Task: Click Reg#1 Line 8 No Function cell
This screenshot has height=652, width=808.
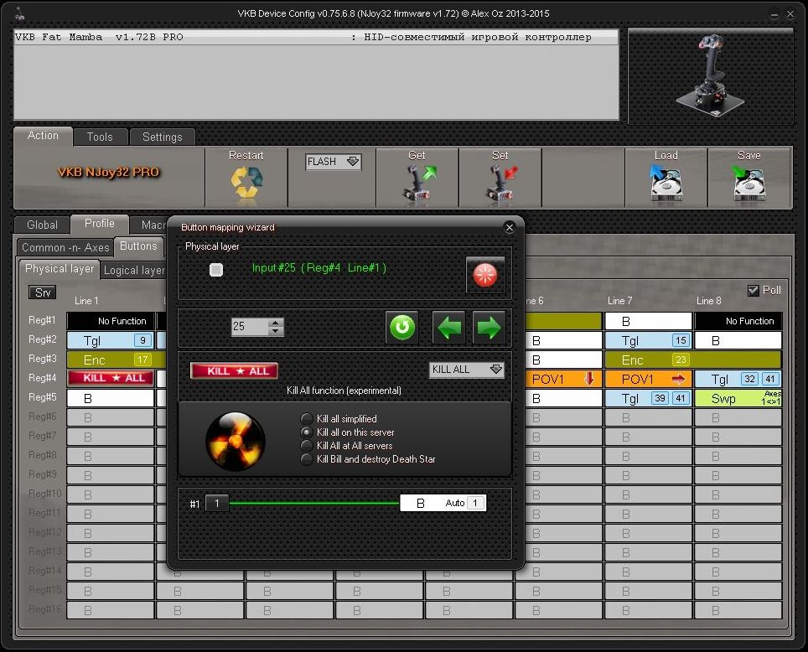Action: (738, 321)
